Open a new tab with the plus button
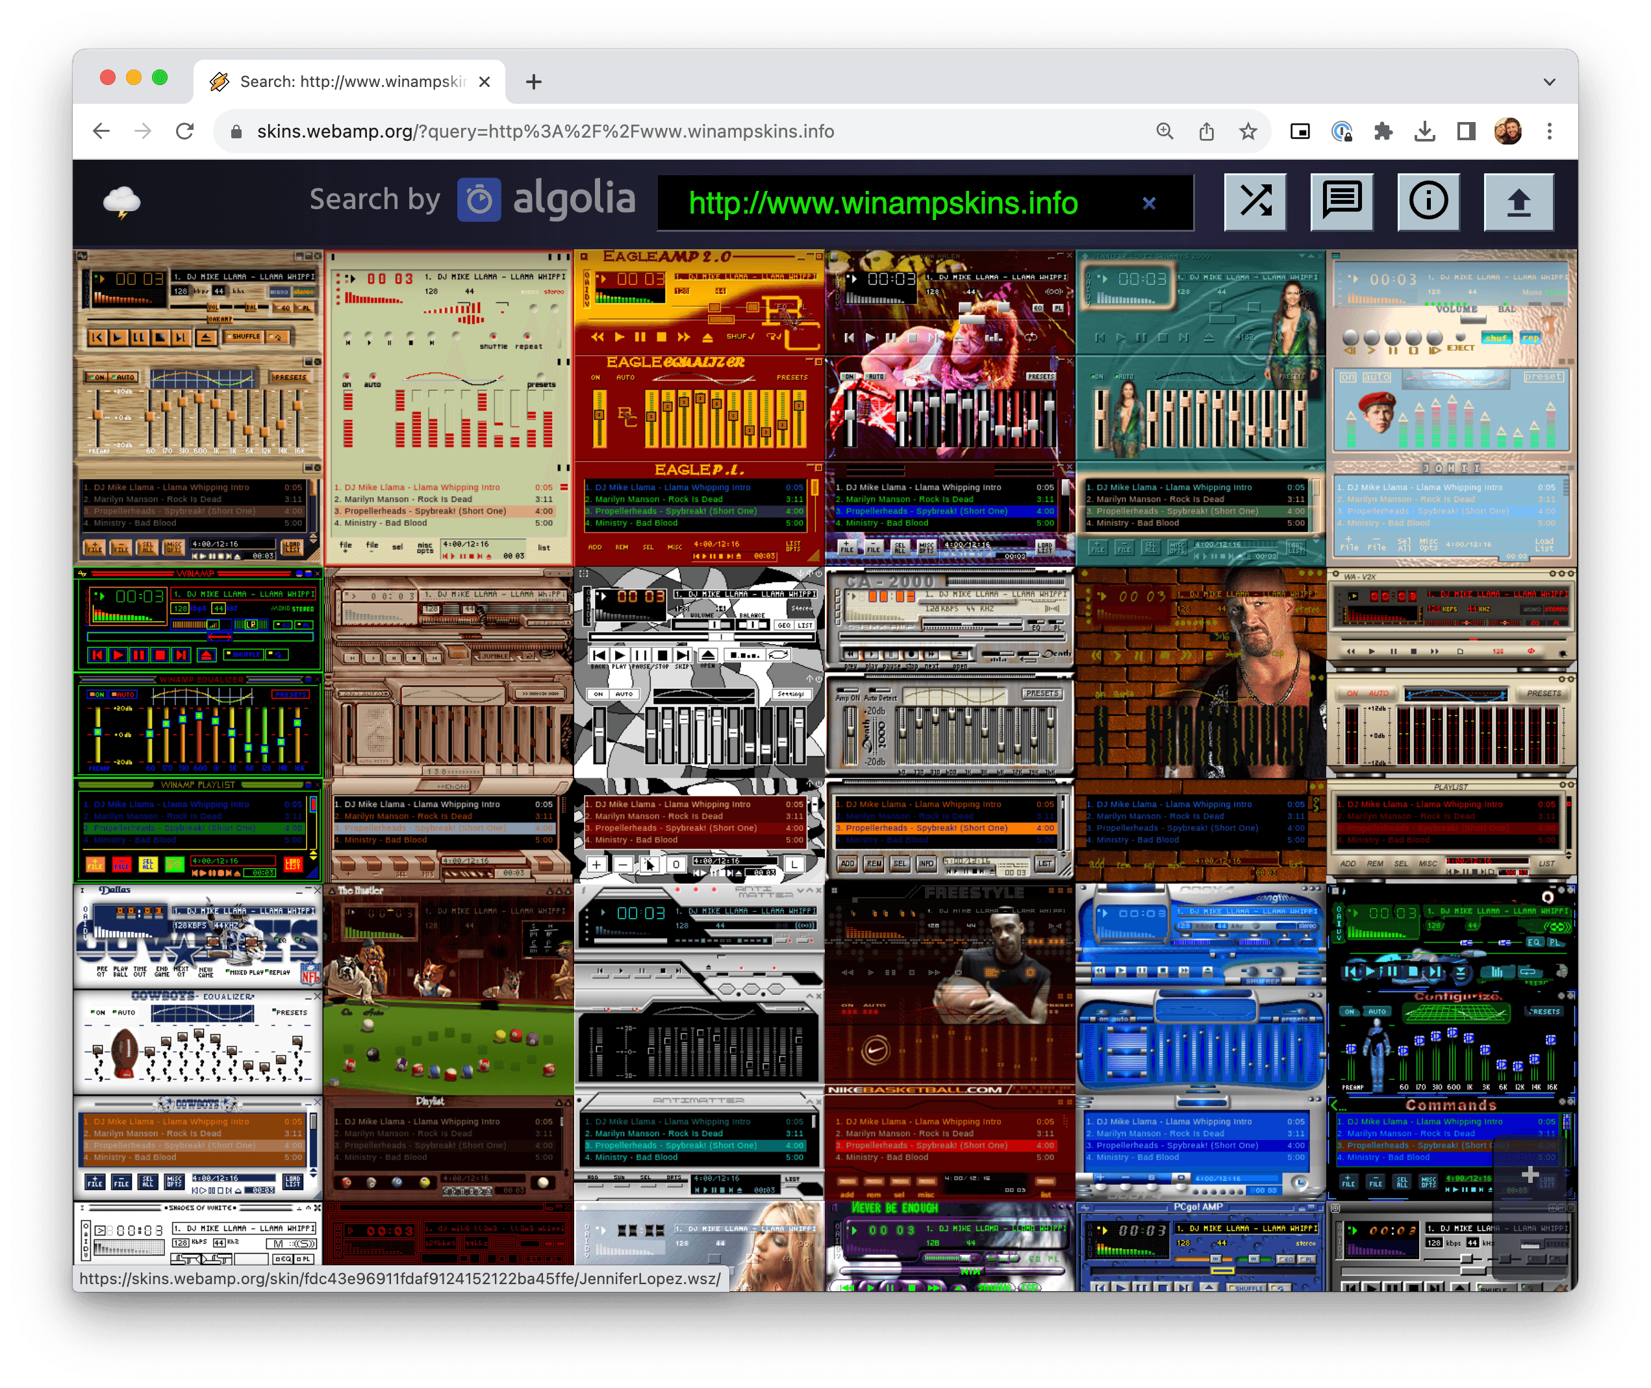The height and width of the screenshot is (1388, 1651). point(535,81)
